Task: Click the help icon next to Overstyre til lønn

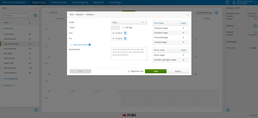Action: (90, 44)
